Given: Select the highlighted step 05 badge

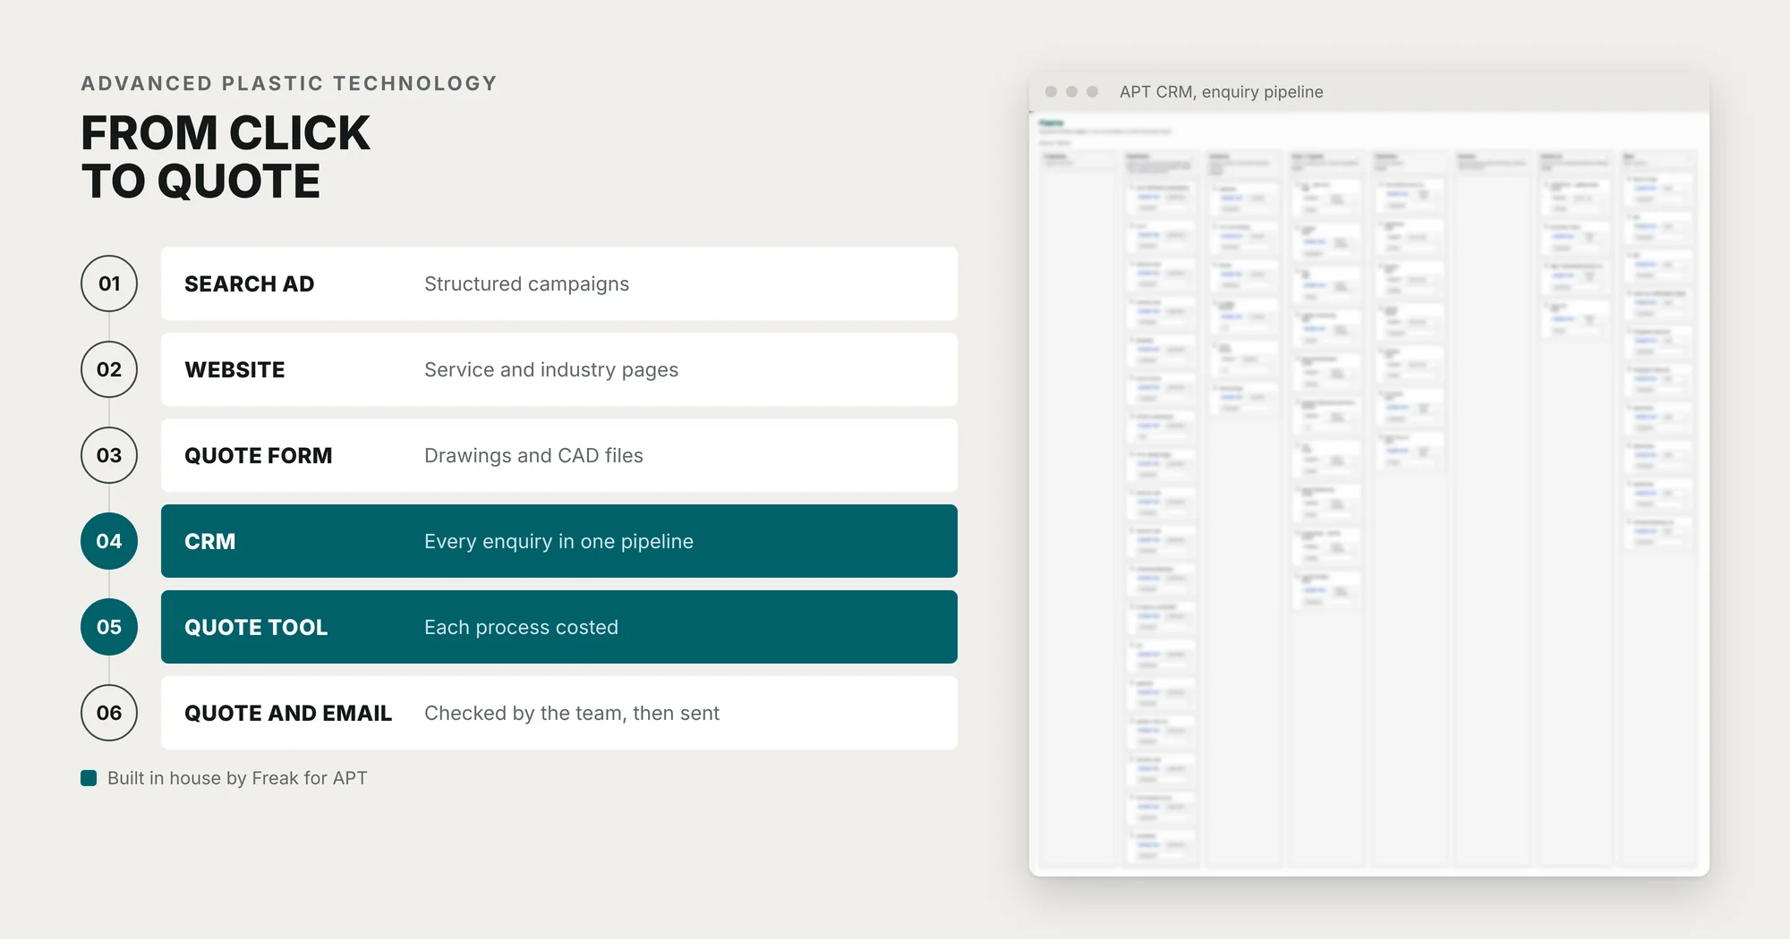Looking at the screenshot, I should click(x=109, y=627).
